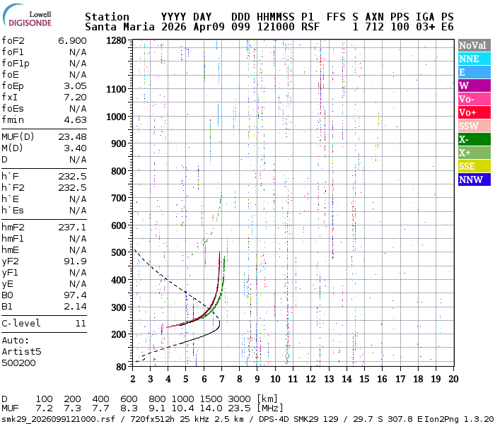Select the X- legend swatch
The width and height of the screenshot is (495, 424).
pyautogui.click(x=474, y=139)
